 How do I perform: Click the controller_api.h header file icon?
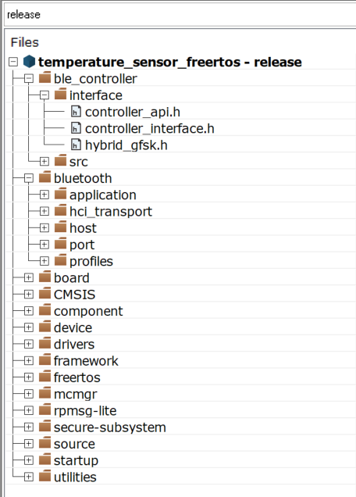coord(76,112)
